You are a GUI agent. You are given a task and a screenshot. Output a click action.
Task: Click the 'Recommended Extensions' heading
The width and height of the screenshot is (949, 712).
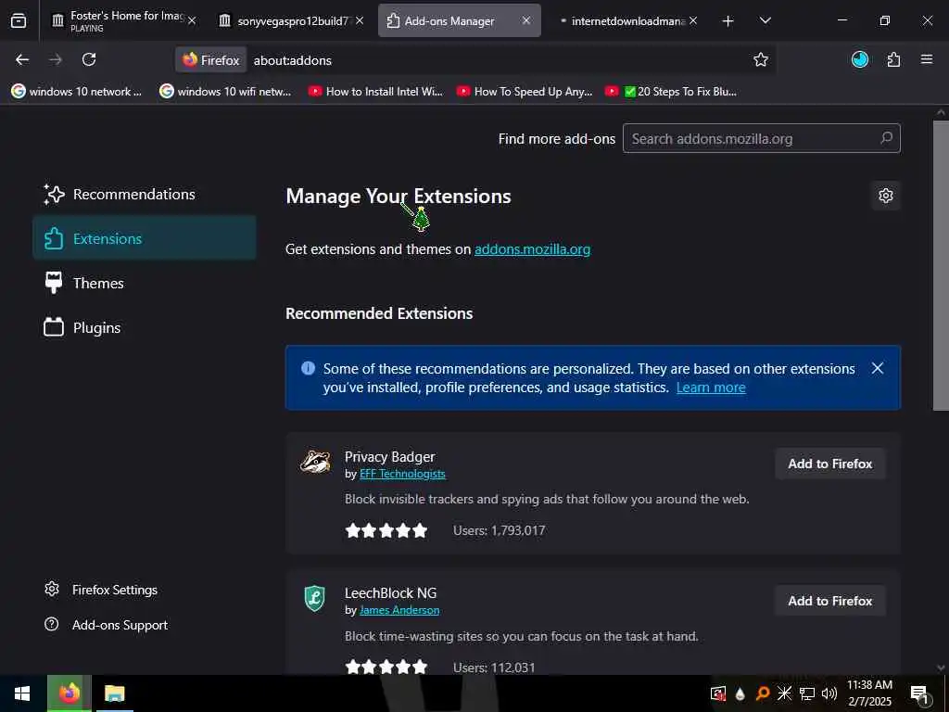point(379,313)
